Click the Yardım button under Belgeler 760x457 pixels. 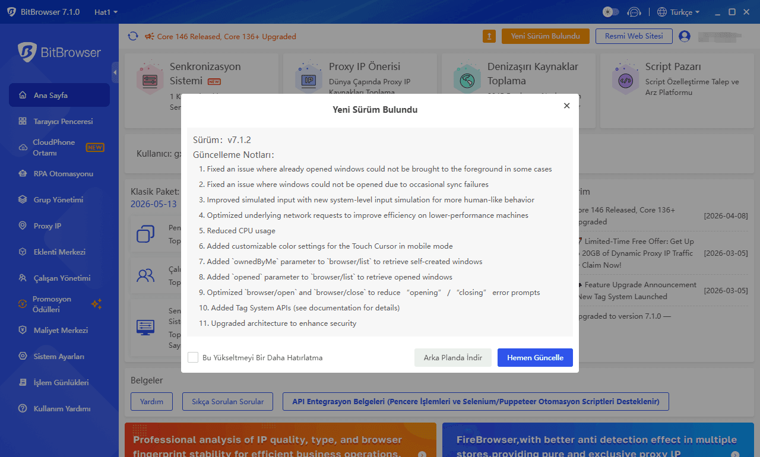tap(151, 402)
